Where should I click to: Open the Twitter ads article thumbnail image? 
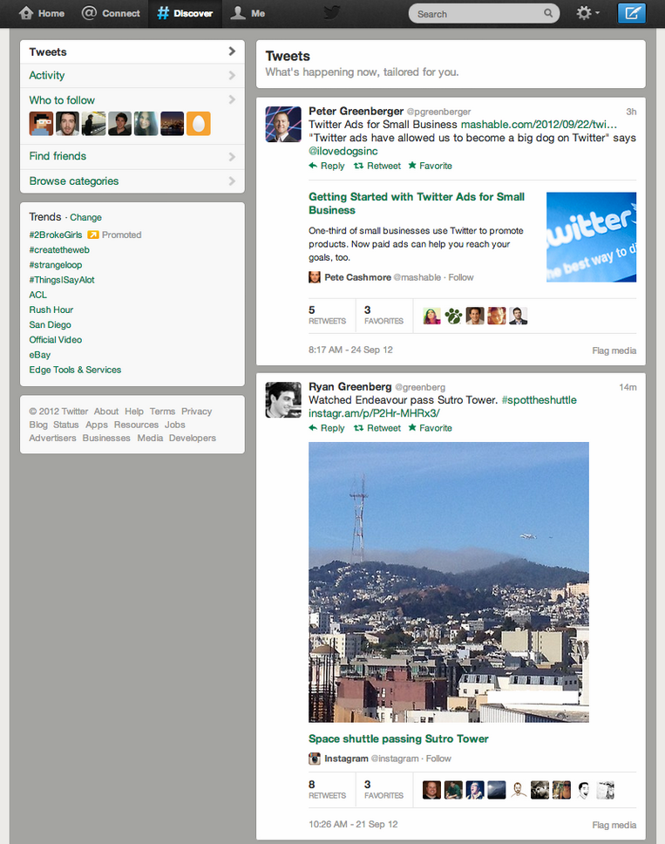(x=591, y=237)
